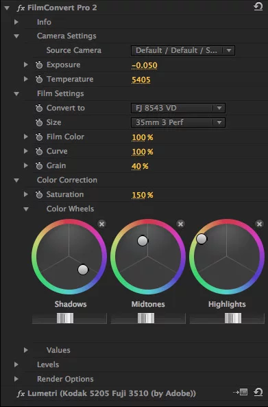
Task: Toggle Exposure animation stopwatch
Action: tap(39, 65)
